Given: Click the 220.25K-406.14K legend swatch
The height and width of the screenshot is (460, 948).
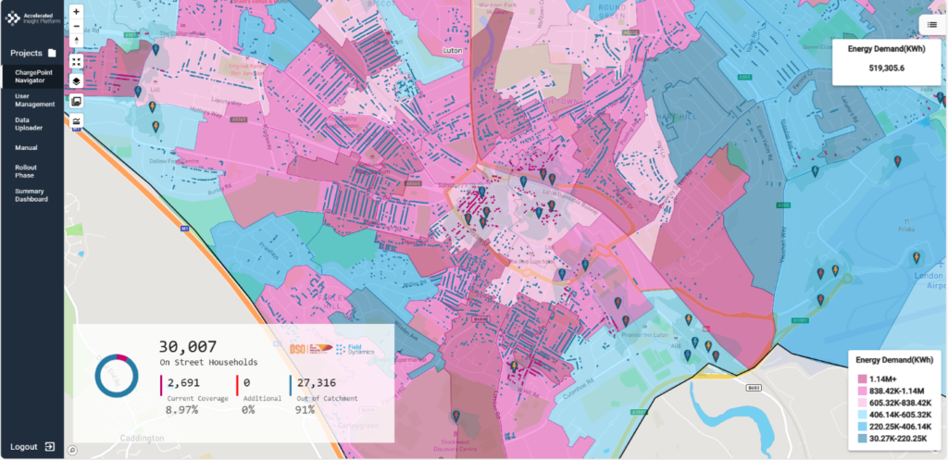Looking at the screenshot, I should pyautogui.click(x=862, y=428).
